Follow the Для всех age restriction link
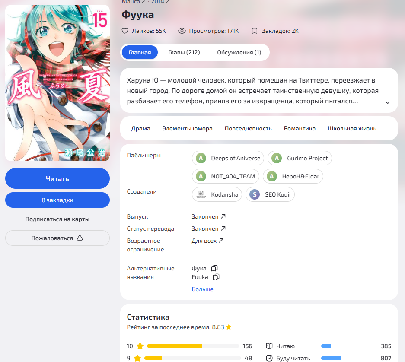 pos(207,241)
